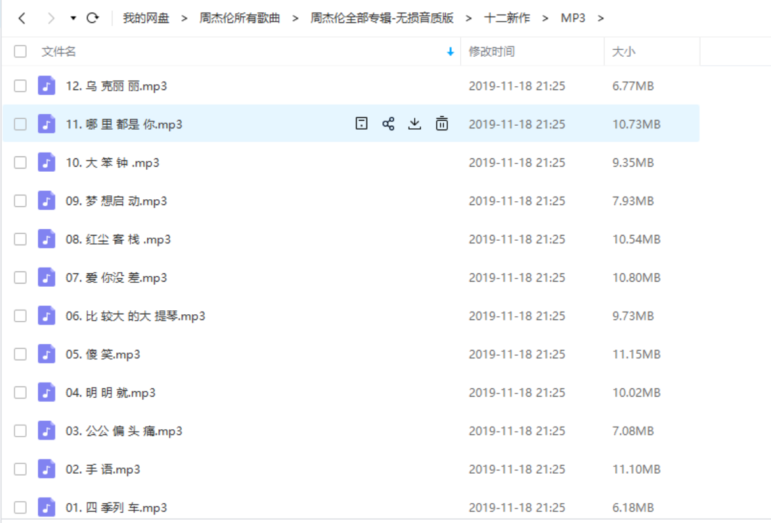
Task: Select file name 06. 比较大的大提琴.mp3
Action: [135, 316]
